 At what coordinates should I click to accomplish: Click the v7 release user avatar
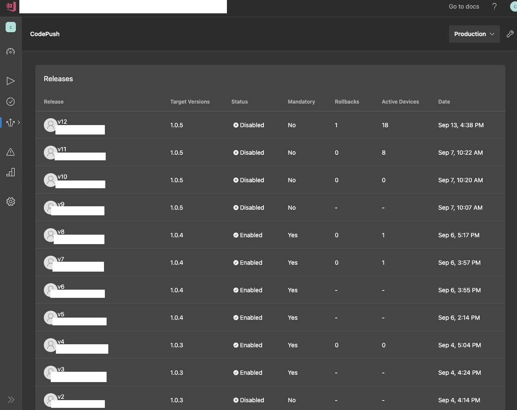[x=50, y=263]
